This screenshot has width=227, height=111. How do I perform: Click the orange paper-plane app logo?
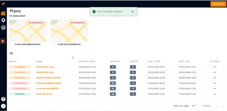pos(3,4)
